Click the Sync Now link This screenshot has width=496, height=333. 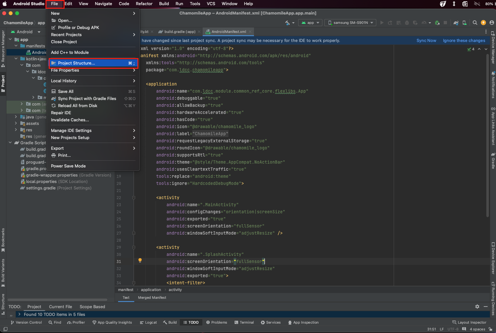pos(426,40)
